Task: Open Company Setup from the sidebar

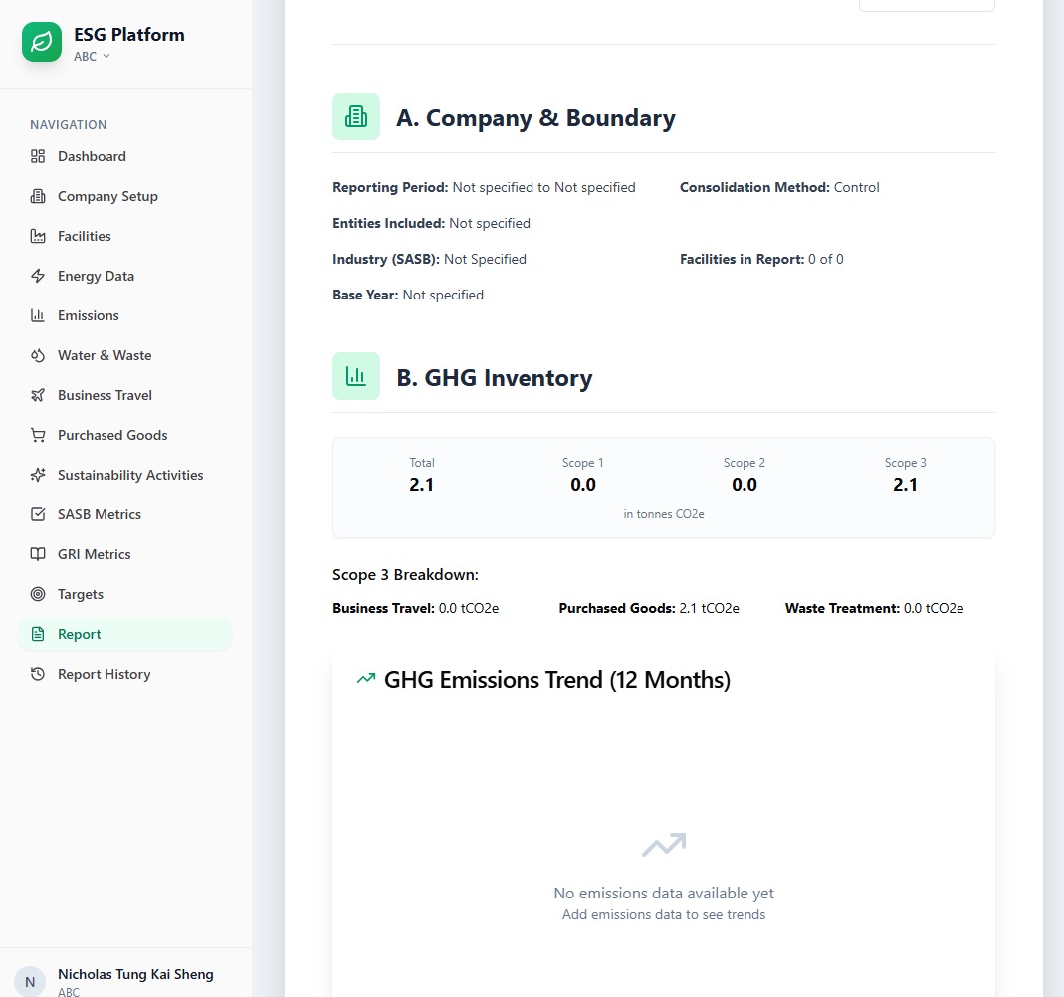Action: tap(107, 196)
